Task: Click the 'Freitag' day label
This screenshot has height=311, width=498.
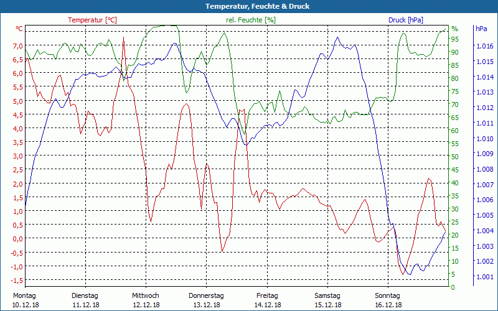Action: (267, 295)
